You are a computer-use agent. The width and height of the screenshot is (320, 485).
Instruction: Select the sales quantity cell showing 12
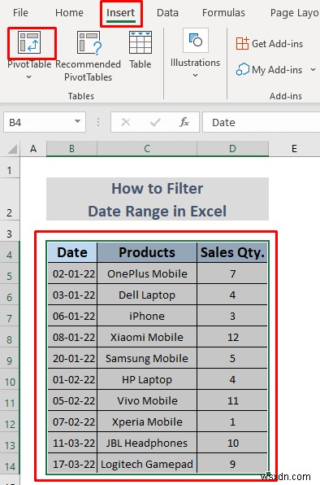232,337
